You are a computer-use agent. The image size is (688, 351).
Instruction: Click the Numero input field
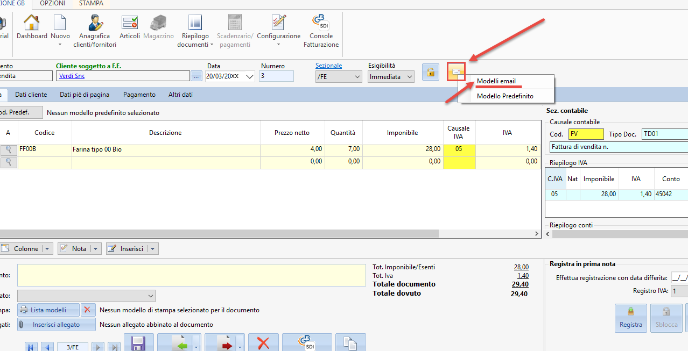[276, 76]
